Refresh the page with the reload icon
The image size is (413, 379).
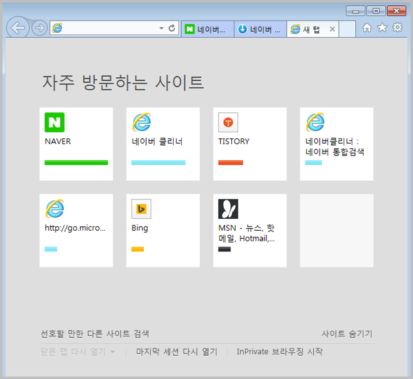[172, 28]
